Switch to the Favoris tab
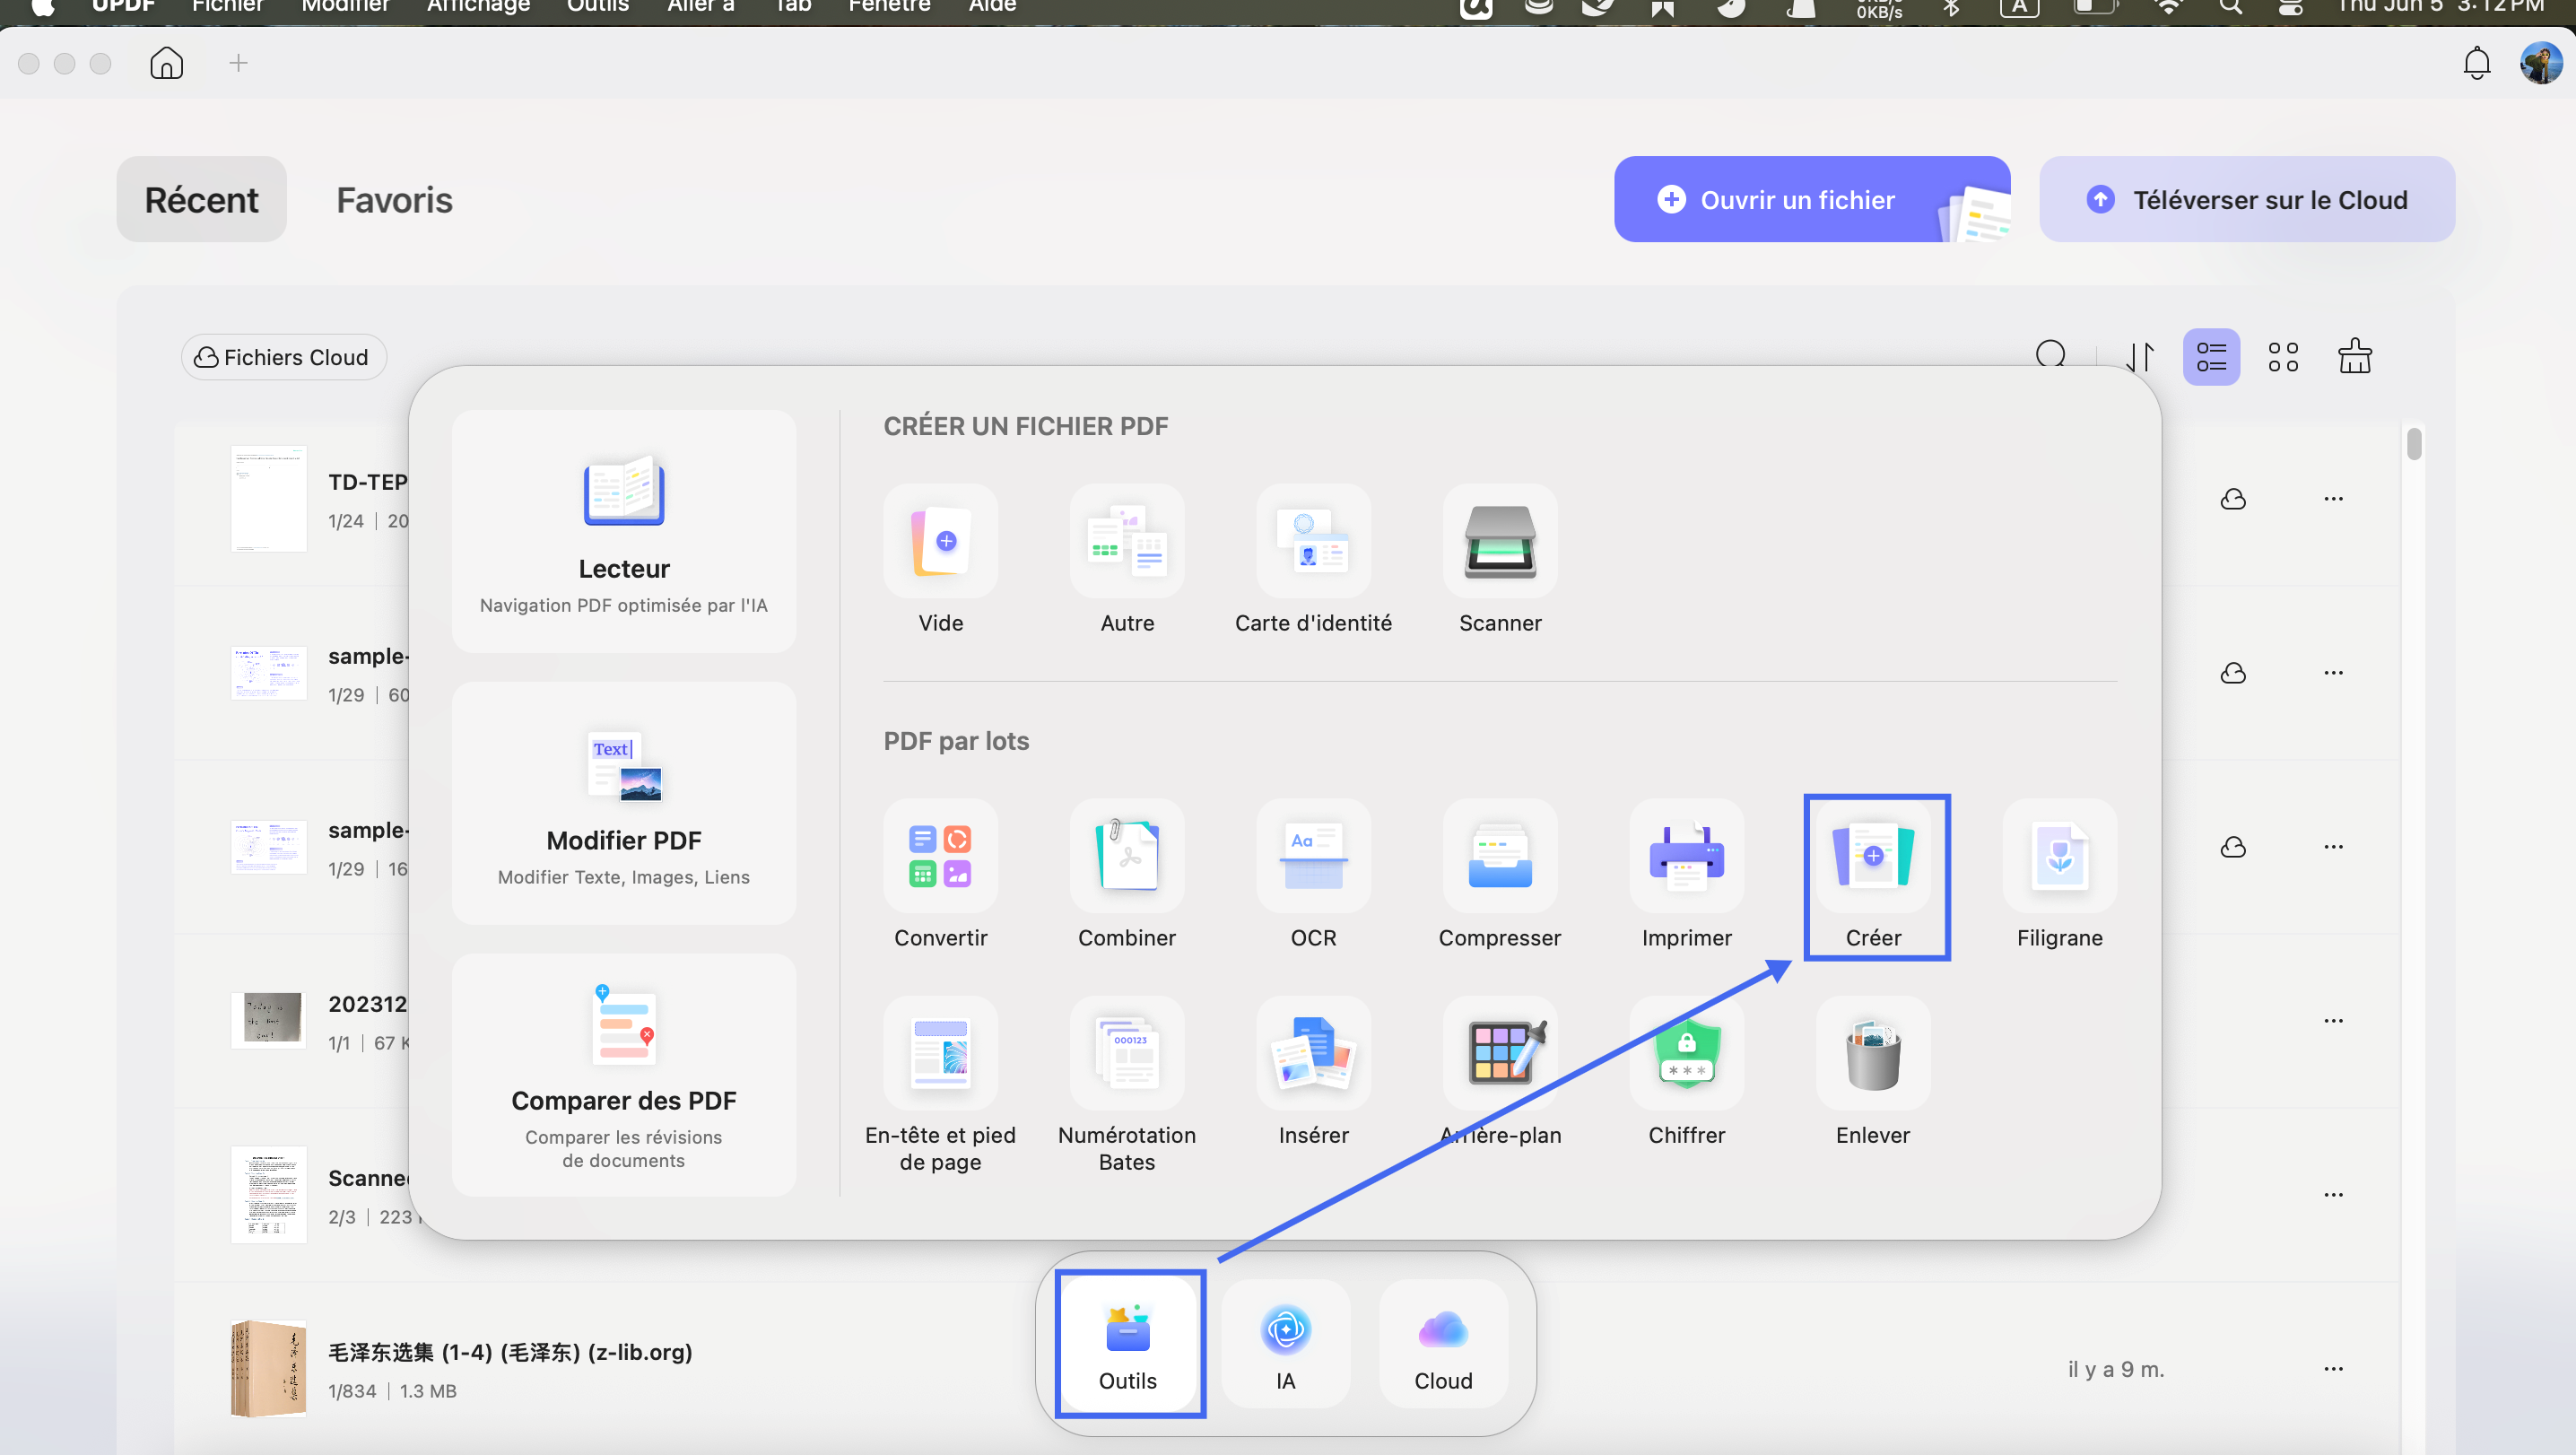This screenshot has height=1455, width=2576. 394,199
